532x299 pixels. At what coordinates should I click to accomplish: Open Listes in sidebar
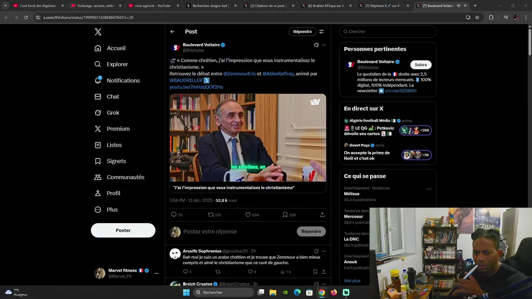pyautogui.click(x=108, y=145)
